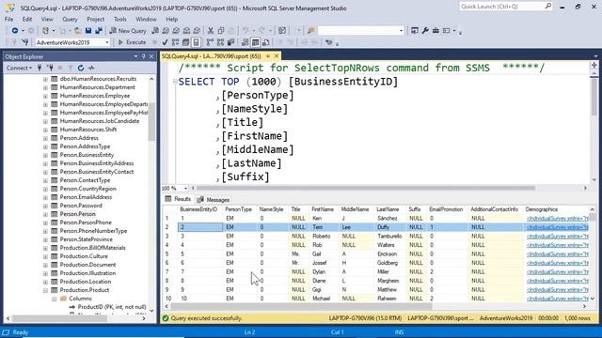Parse the query with the checkmark icon
Image resolution: width=602 pixels, height=338 pixels.
(x=166, y=42)
